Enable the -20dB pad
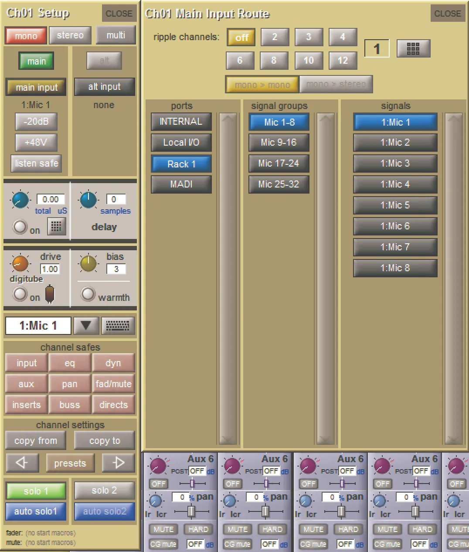469x552 pixels. [x=36, y=122]
